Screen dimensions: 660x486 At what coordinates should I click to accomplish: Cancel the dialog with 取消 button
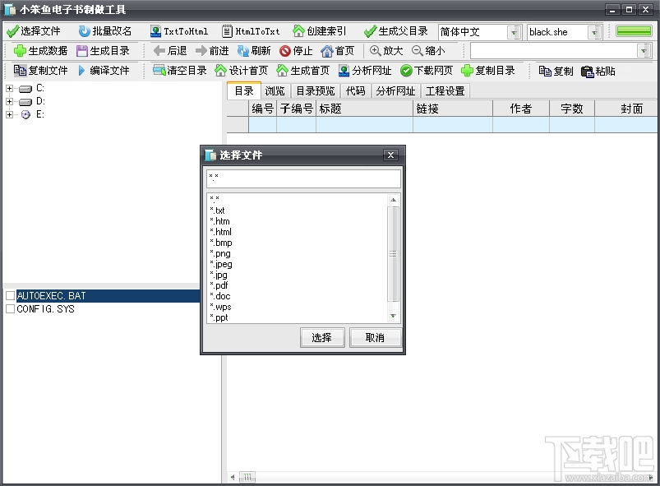[375, 337]
